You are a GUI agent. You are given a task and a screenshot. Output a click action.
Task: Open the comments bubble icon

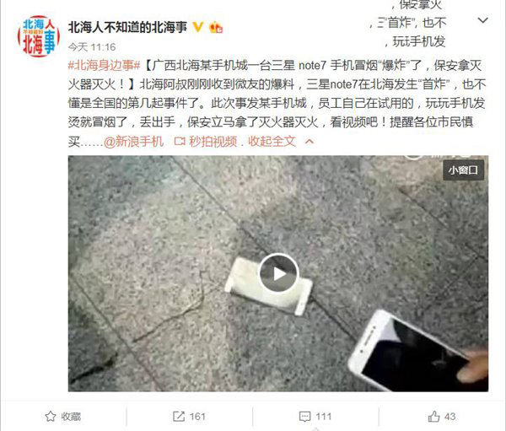[x=304, y=417]
